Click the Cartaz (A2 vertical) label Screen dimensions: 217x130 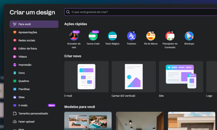pos(123,96)
